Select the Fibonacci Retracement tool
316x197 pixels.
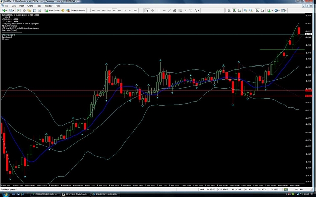click(180, 10)
